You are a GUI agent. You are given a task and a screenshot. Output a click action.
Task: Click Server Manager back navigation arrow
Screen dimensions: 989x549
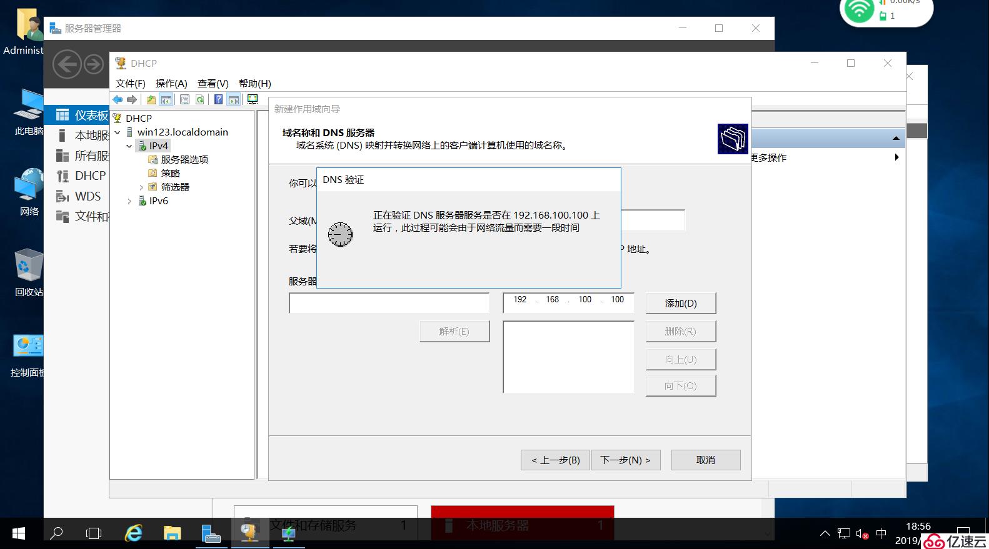pyautogui.click(x=67, y=64)
